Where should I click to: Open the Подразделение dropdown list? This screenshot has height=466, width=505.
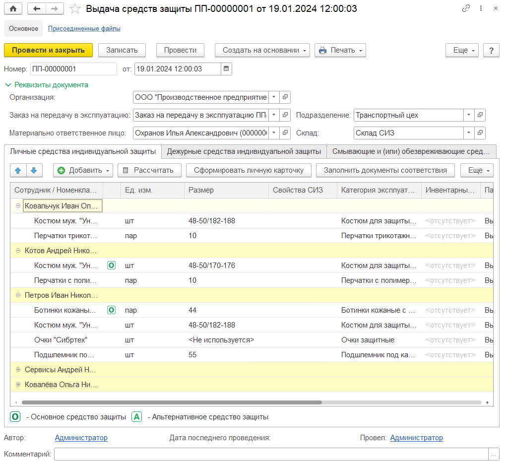[469, 115]
